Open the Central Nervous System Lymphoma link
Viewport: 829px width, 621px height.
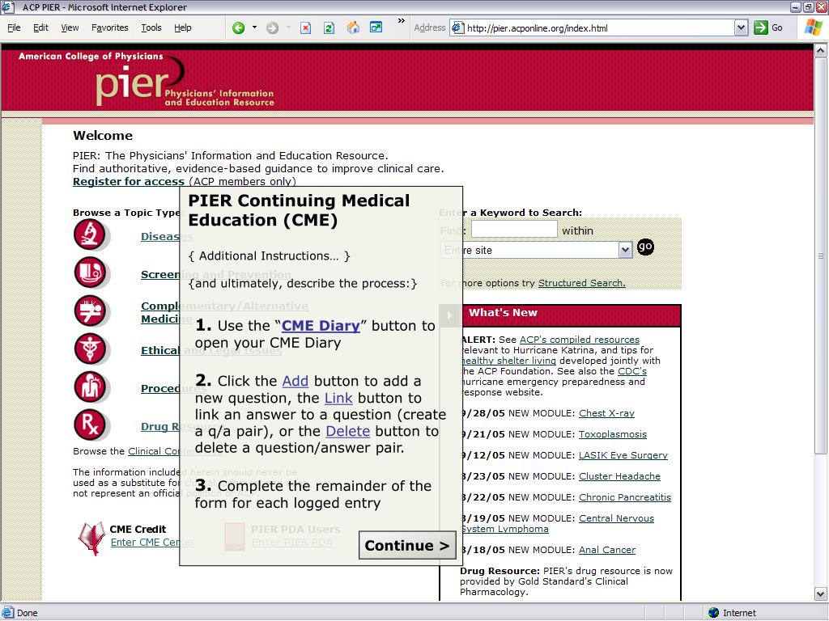tap(616, 518)
